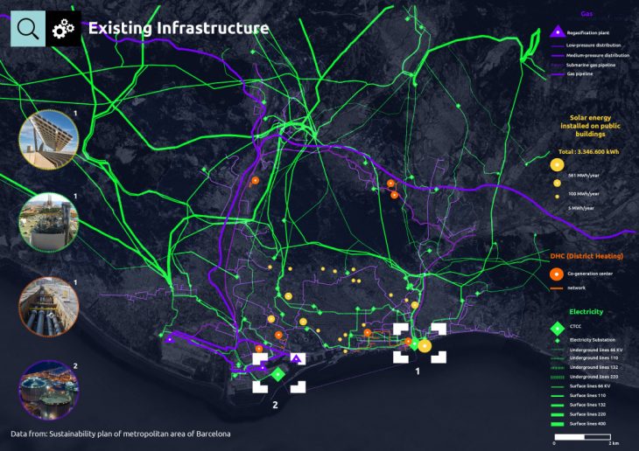Select the Electricity Substation legend icon
Image resolution: width=639 pixels, height=451 pixels.
click(556, 339)
